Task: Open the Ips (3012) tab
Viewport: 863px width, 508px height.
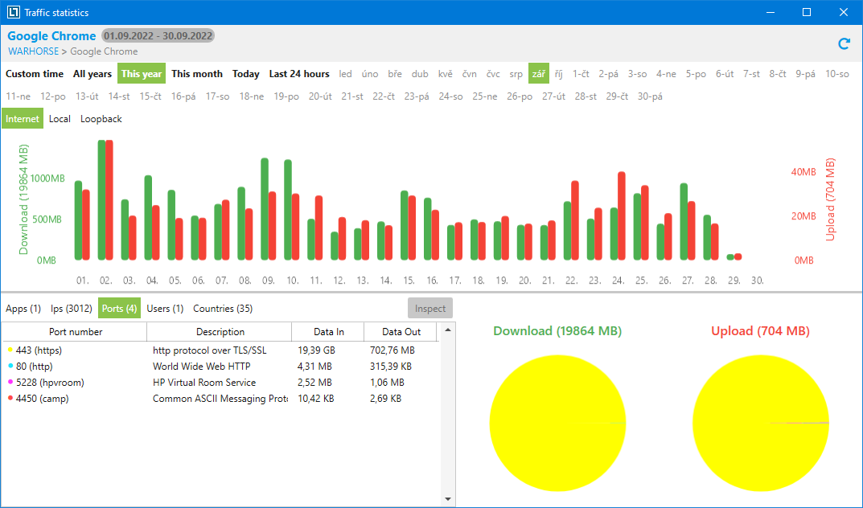Action: (70, 309)
